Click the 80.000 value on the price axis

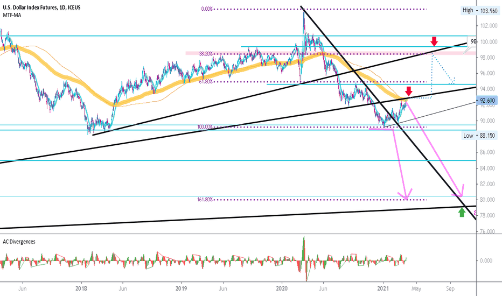tap(489, 200)
